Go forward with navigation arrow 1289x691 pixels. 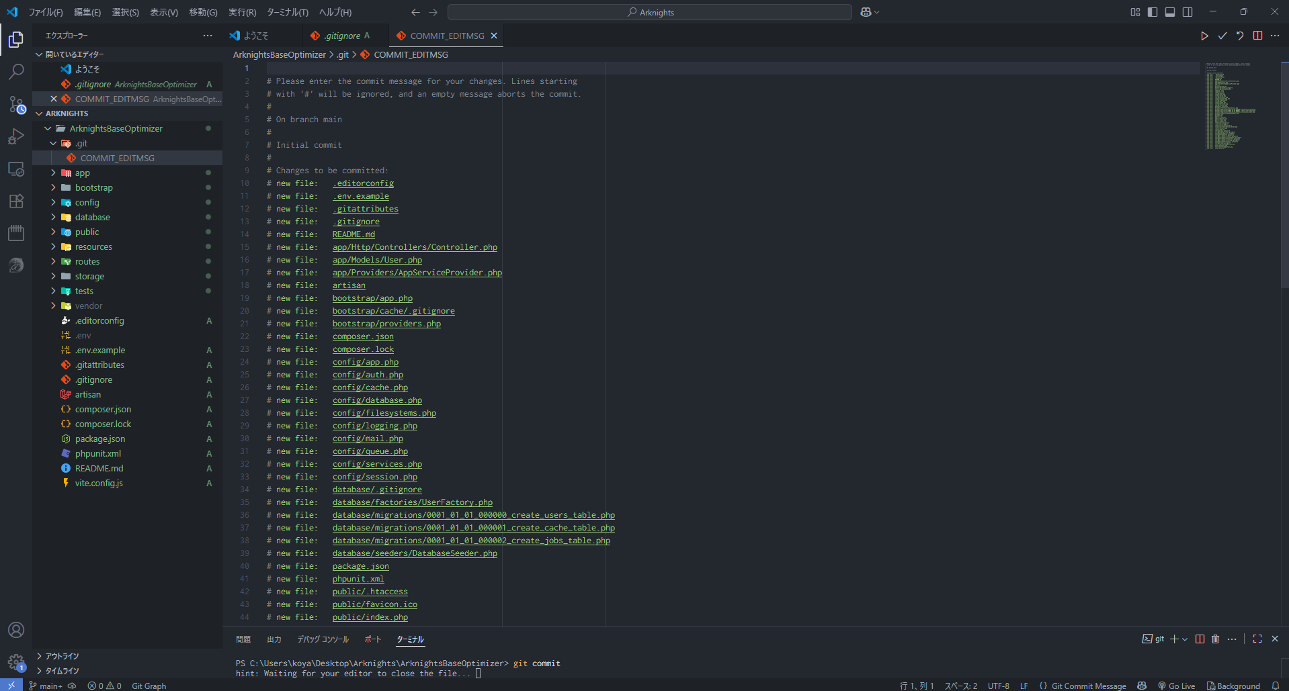[433, 12]
